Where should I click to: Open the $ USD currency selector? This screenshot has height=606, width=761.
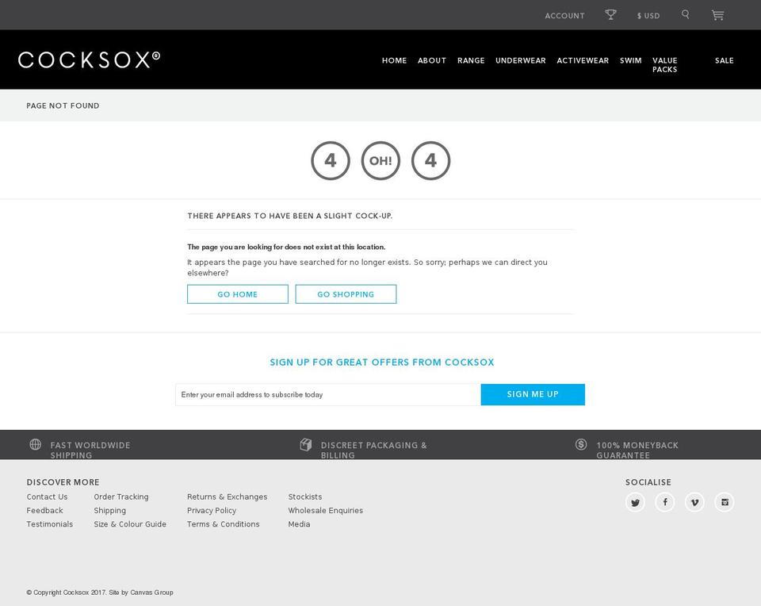(x=648, y=16)
